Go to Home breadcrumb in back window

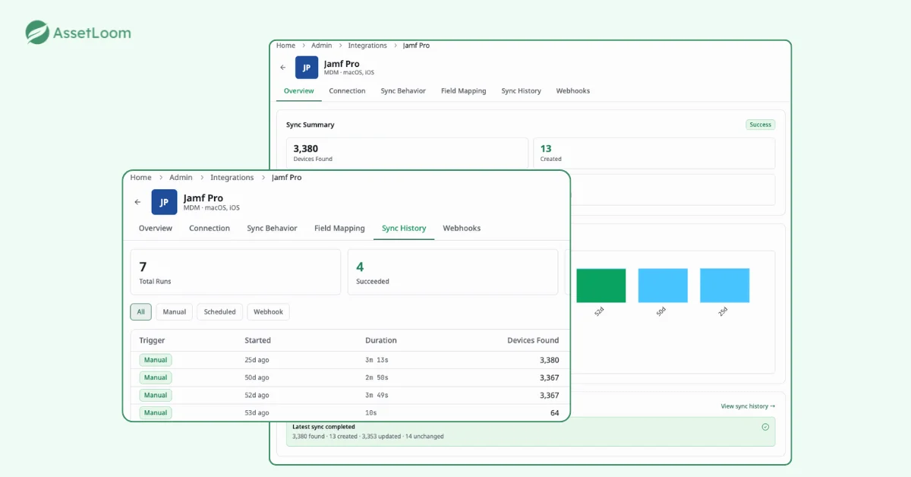(x=285, y=46)
